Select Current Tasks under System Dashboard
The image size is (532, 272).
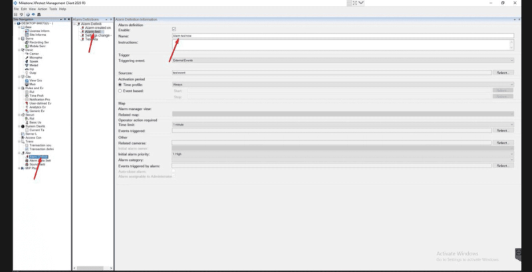[37, 130]
